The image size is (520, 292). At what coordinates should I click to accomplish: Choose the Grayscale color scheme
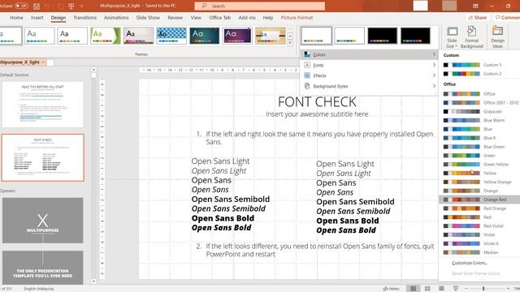[479, 111]
